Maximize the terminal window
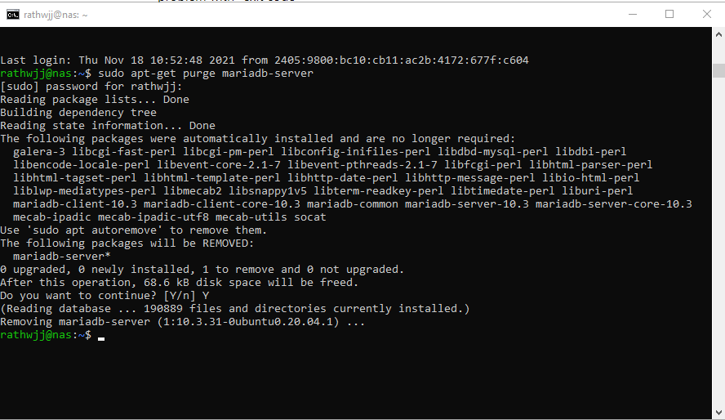This screenshot has width=725, height=420. pyautogui.click(x=669, y=14)
